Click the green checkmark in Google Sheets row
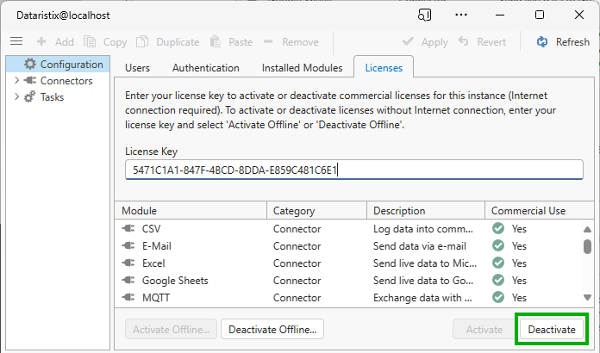600x353 pixels. pos(498,280)
